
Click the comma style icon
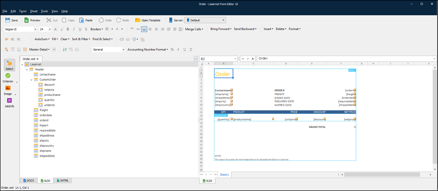click(178, 50)
